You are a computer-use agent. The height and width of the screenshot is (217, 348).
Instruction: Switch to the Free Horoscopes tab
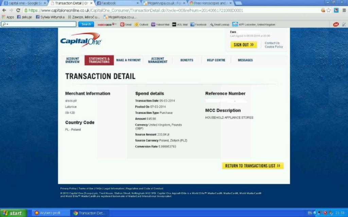tap(211, 3)
